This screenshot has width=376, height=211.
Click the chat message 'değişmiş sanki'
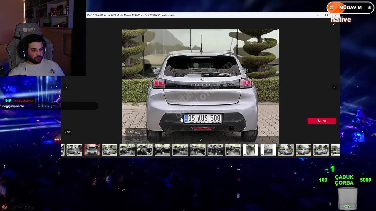coord(13,106)
